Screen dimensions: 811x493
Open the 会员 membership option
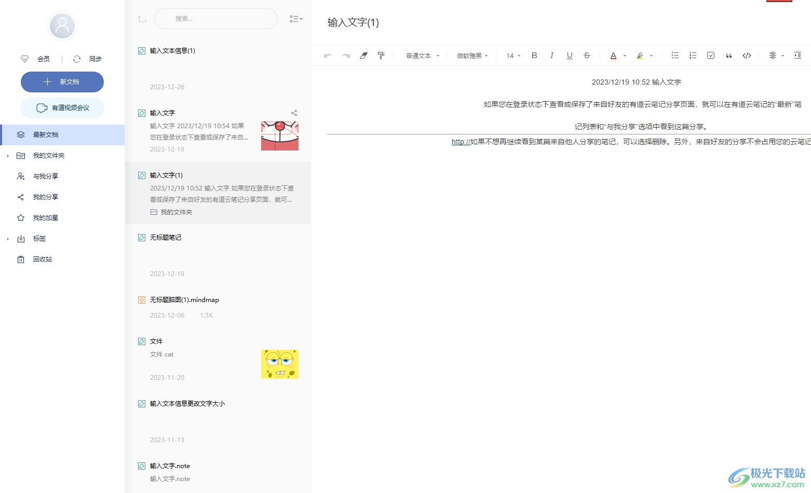[35, 59]
